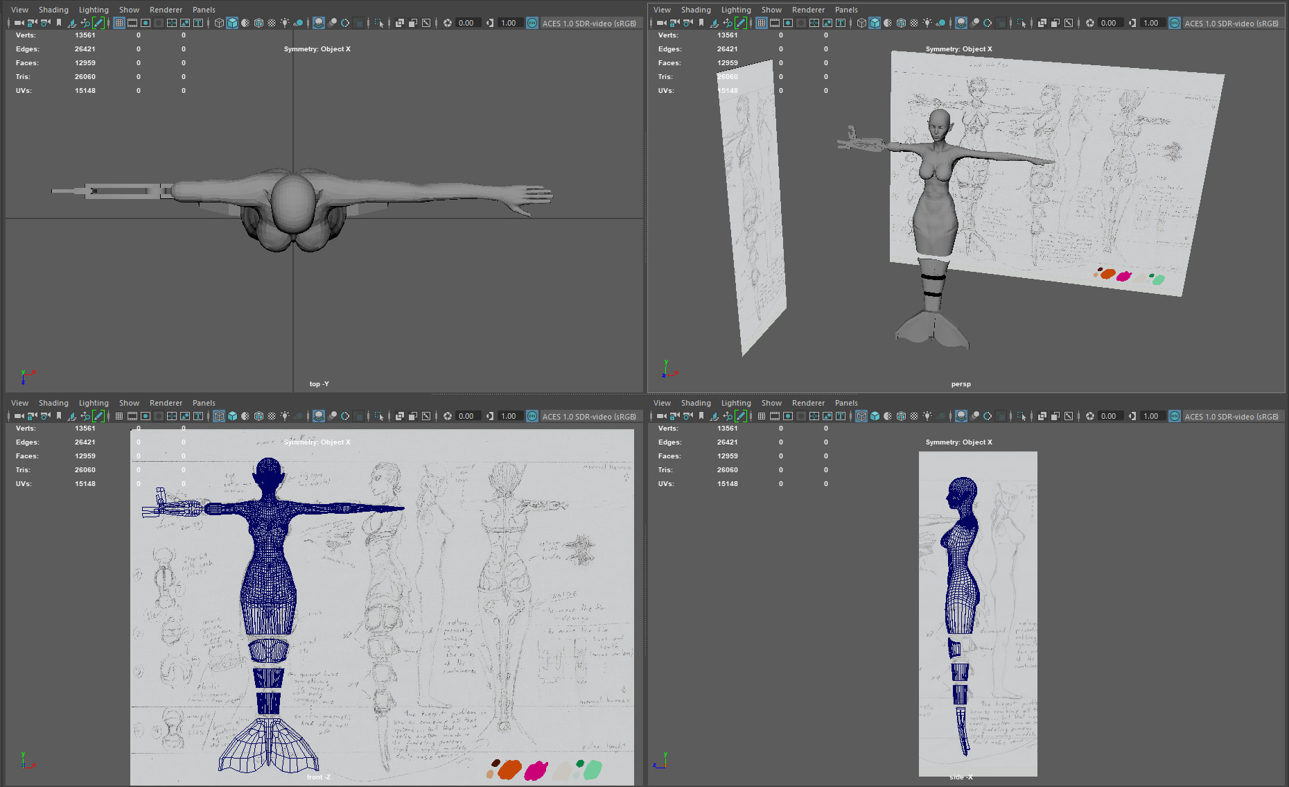1289x787 pixels.
Task: Open ACES color space dropdown in top panel
Action: (588, 23)
